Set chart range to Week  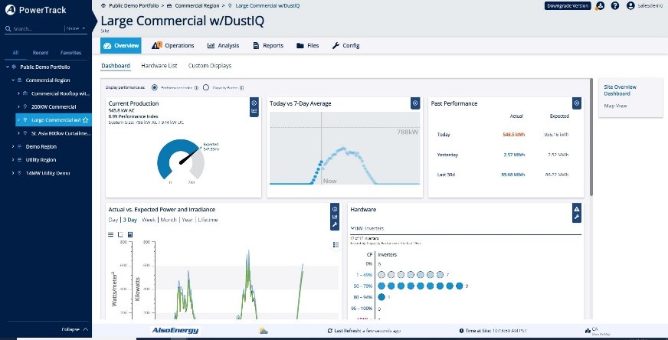coord(149,220)
